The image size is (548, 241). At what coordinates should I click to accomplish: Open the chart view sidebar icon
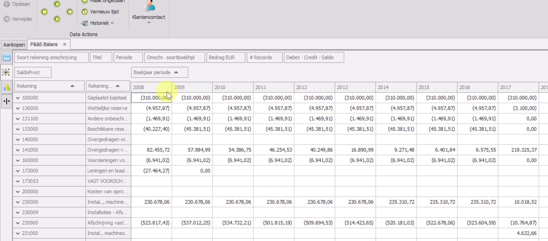tap(7, 87)
